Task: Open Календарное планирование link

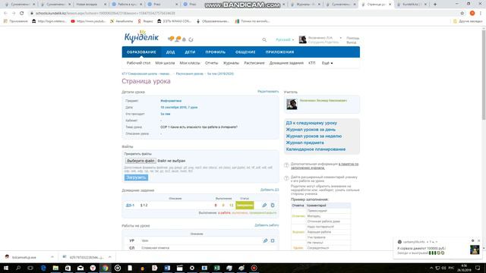Action: [316, 149]
